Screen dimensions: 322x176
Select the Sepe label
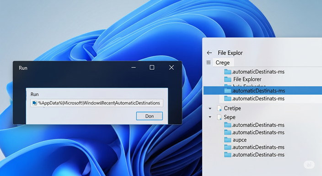click(x=230, y=117)
